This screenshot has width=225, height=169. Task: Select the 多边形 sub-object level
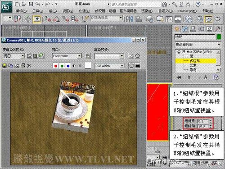coord(195,61)
